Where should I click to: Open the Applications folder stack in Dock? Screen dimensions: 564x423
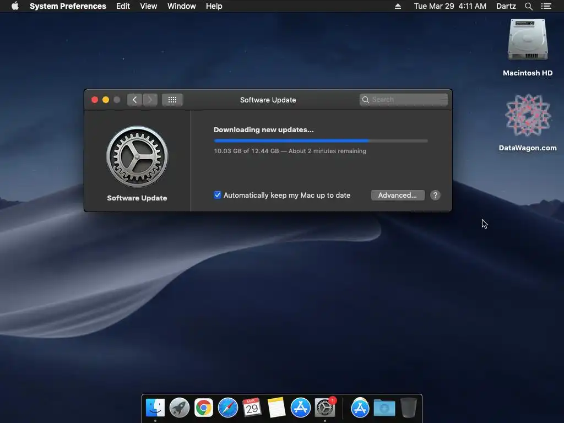(x=360, y=408)
